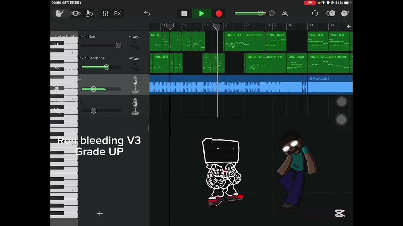This screenshot has width=403, height=226.
Task: Tap battery indicator in status bar
Action: (347, 3)
